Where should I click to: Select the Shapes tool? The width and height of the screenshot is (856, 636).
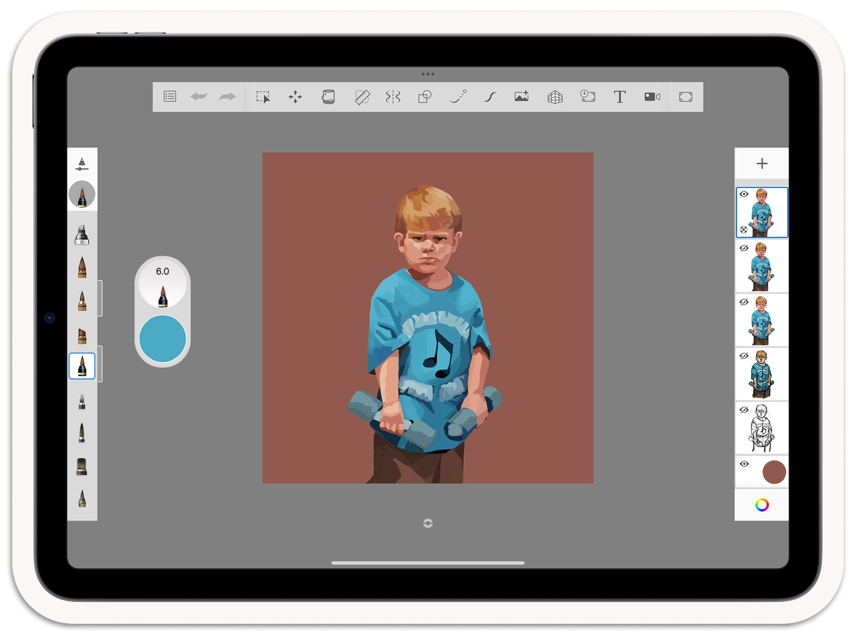(424, 96)
